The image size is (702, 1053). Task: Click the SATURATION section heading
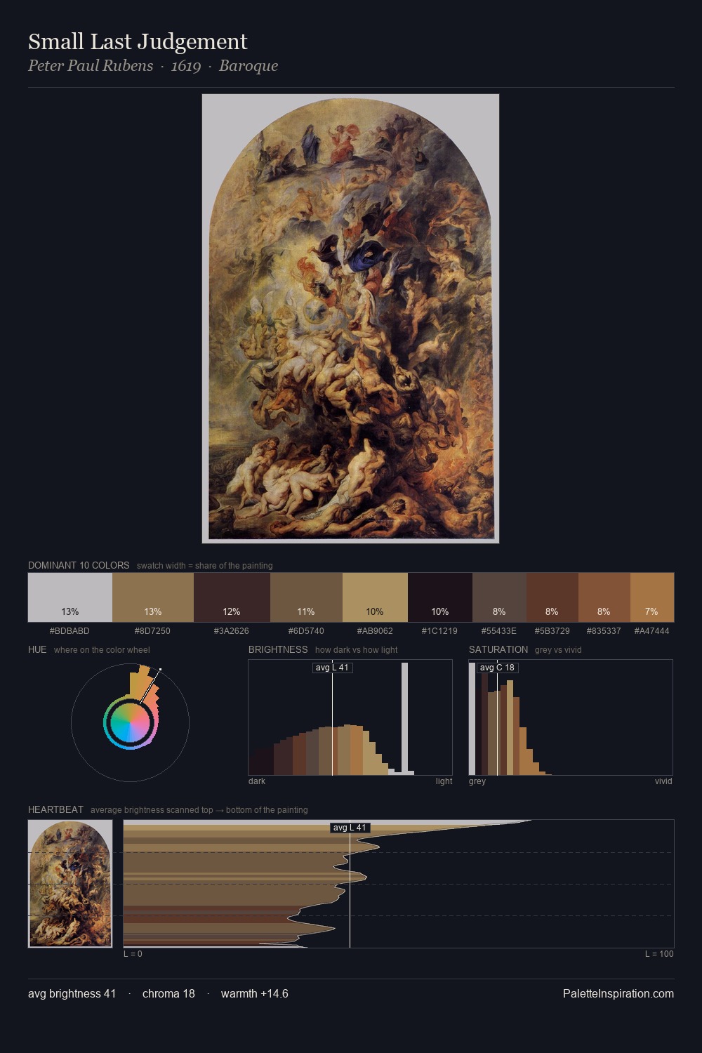[498, 649]
